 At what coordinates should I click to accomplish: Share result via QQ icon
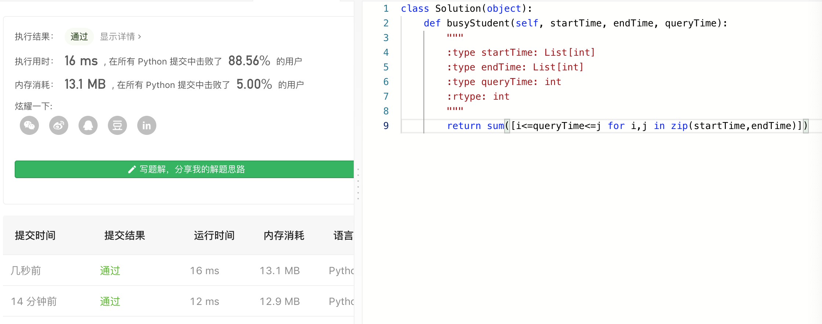click(x=88, y=126)
